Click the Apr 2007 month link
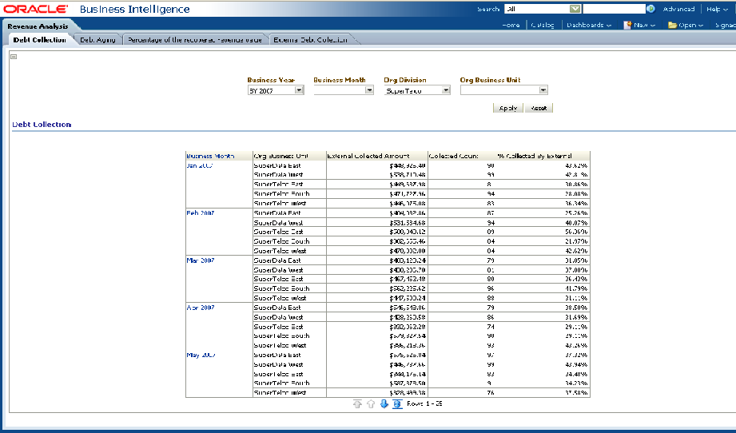736x433 pixels. 201,308
